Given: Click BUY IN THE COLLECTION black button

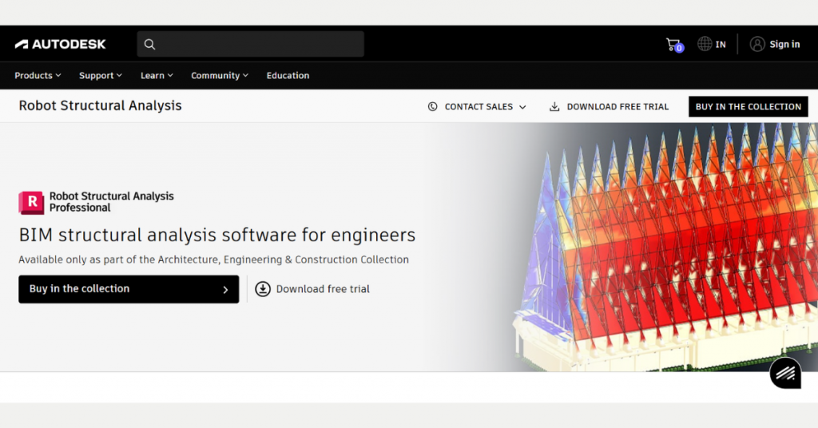Looking at the screenshot, I should (x=748, y=106).
